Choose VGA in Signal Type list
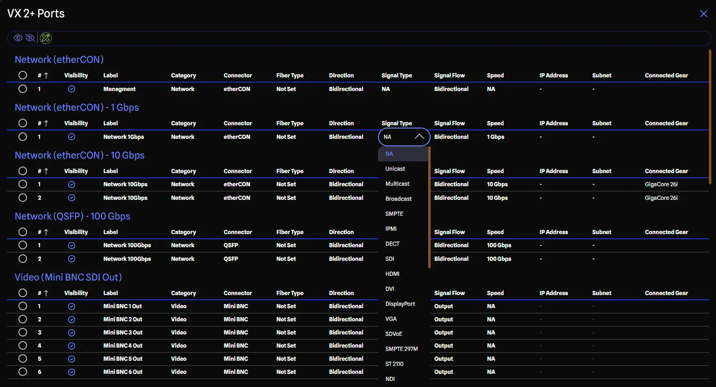The height and width of the screenshot is (387, 716). [x=403, y=319]
